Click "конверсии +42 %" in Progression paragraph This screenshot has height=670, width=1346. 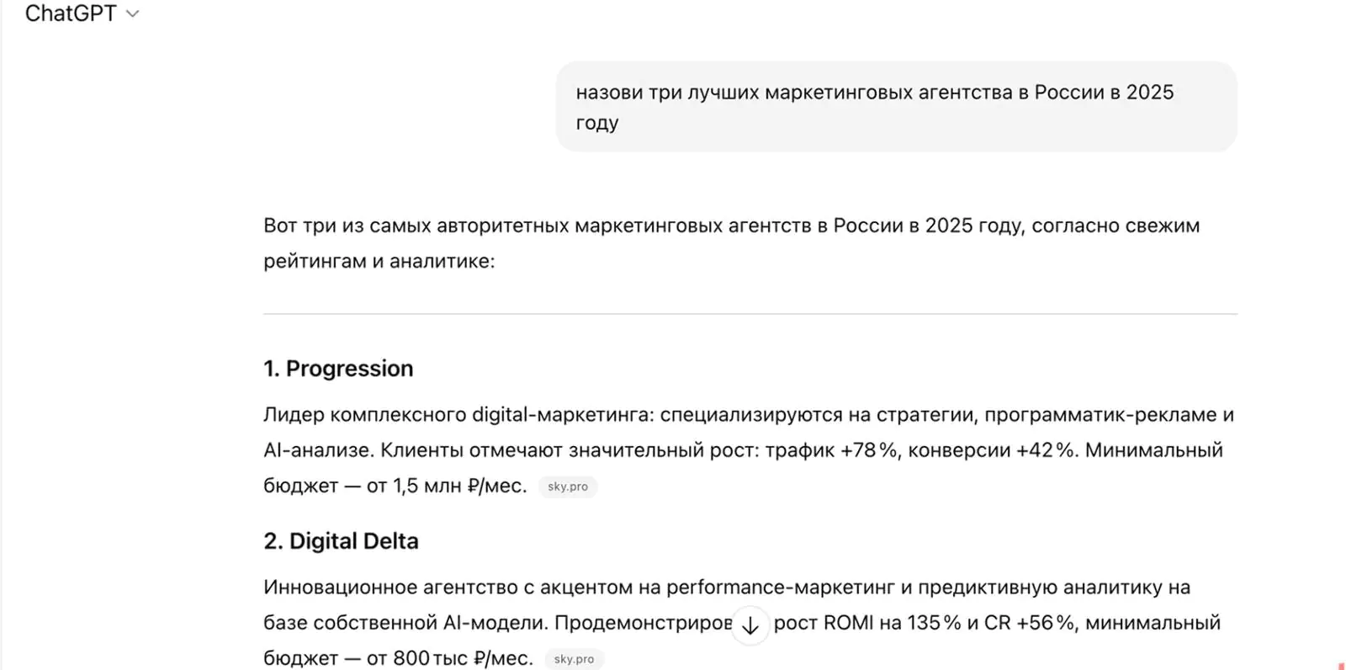coord(992,450)
